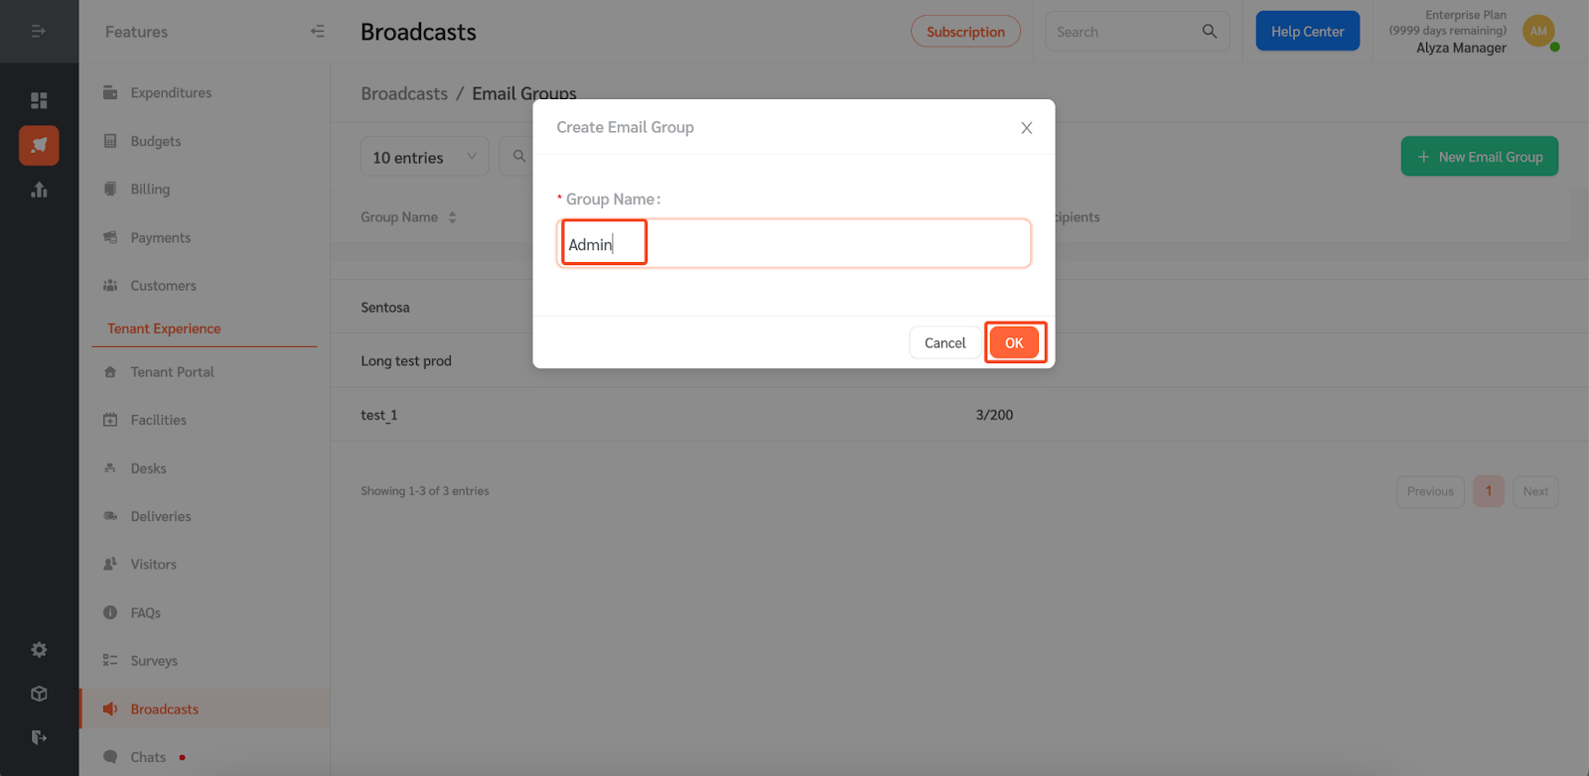
Task: Click the Subscription pill button
Action: click(x=965, y=32)
